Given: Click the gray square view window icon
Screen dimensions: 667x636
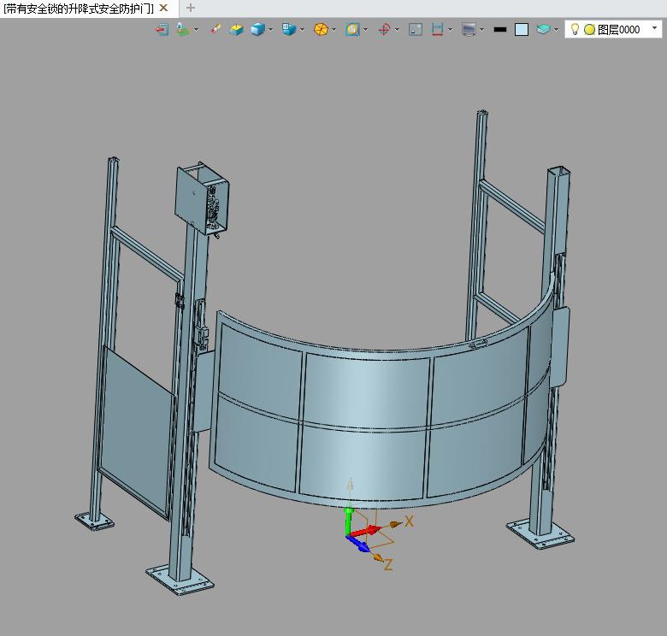Looking at the screenshot, I should pos(416,29).
